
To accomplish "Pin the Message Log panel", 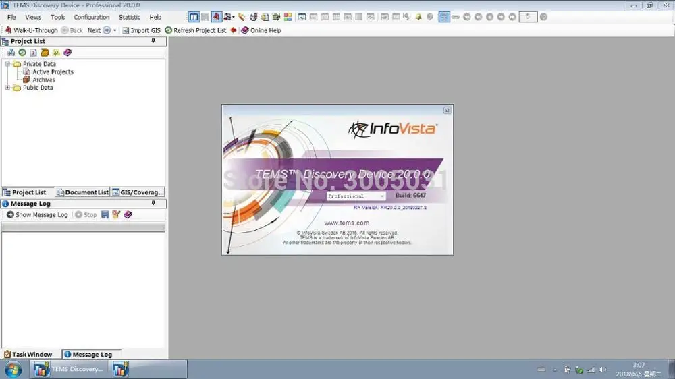I will click(153, 203).
